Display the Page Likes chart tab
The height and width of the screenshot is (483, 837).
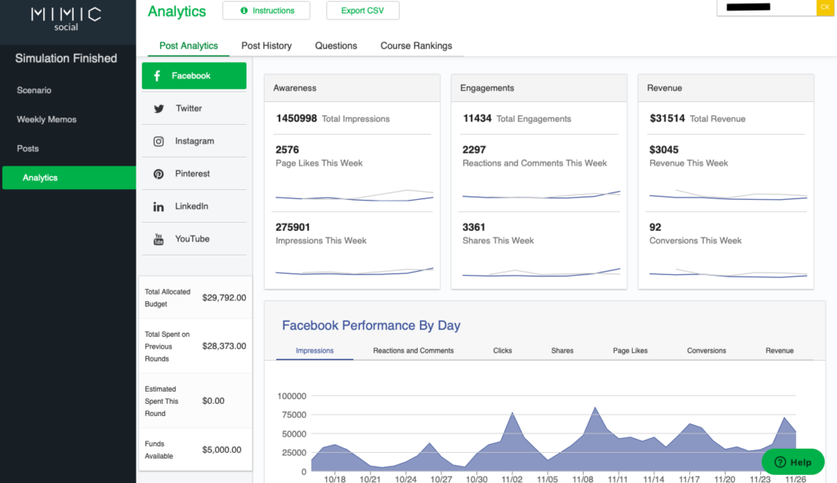[630, 351]
